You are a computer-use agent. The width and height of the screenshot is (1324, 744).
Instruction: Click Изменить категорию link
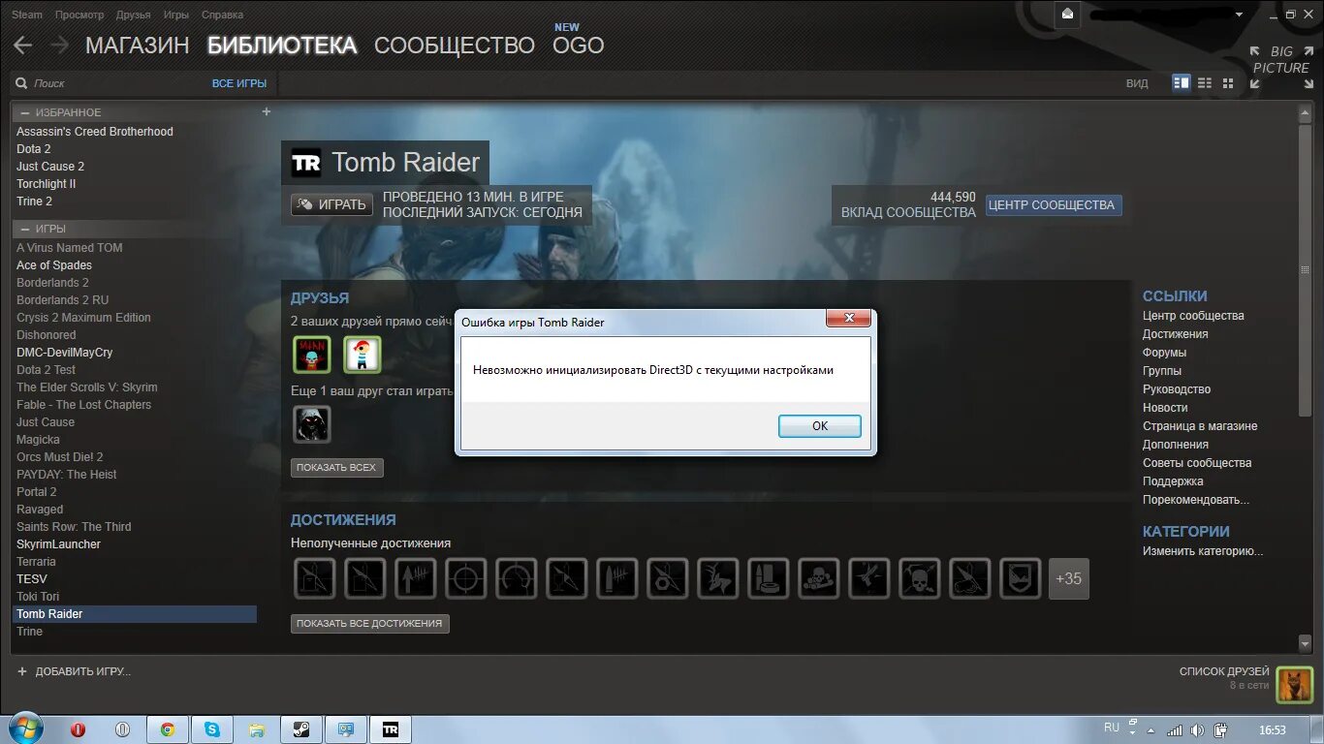coord(1203,551)
